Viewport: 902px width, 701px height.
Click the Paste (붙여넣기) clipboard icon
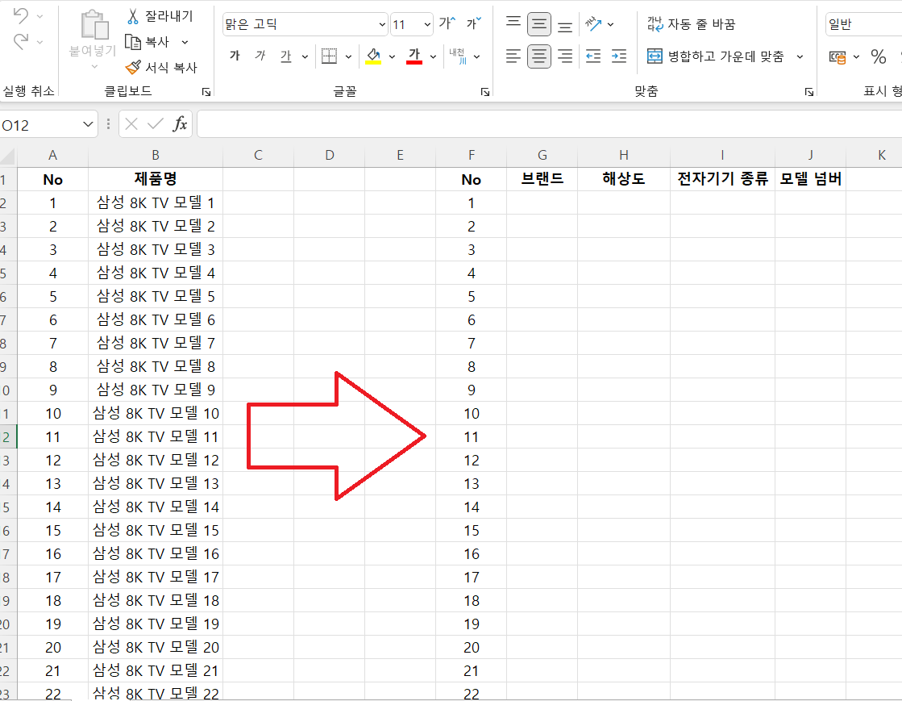tap(94, 25)
